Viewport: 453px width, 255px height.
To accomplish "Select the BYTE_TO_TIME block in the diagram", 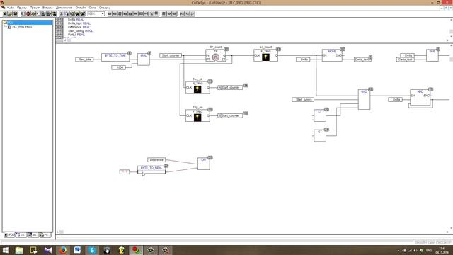I will click(x=115, y=57).
